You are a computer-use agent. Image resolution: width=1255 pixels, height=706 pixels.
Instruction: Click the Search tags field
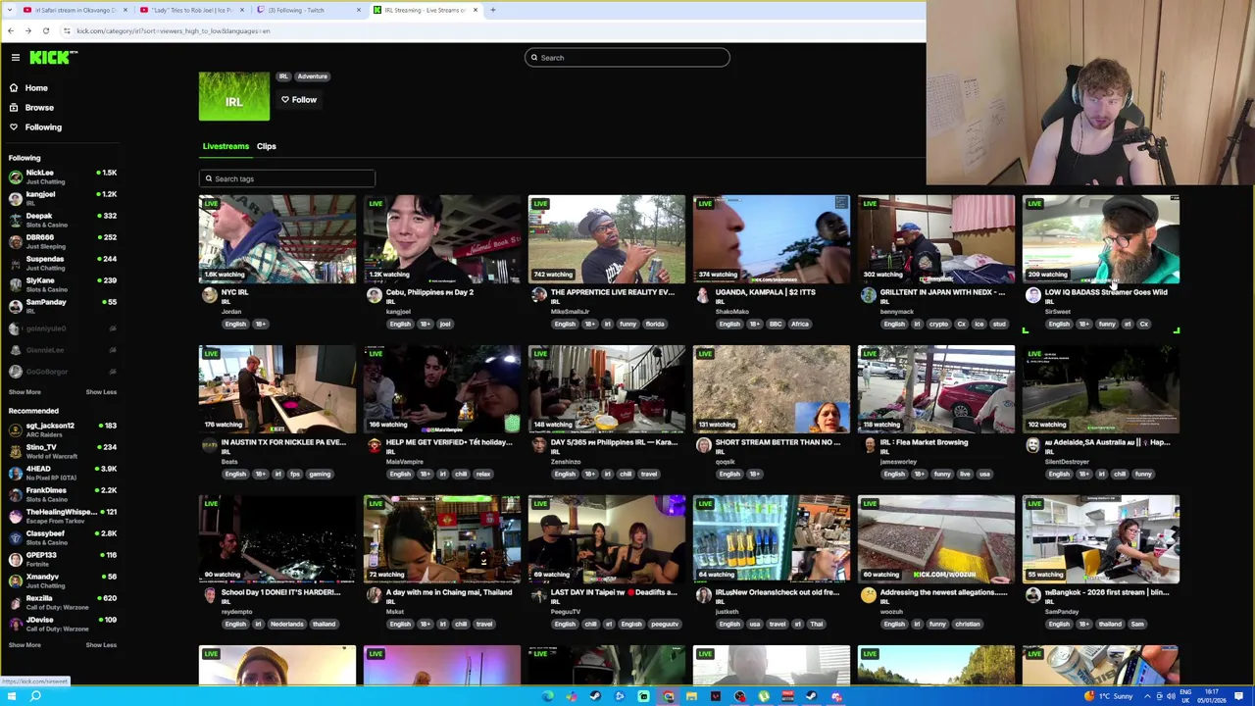click(x=286, y=178)
